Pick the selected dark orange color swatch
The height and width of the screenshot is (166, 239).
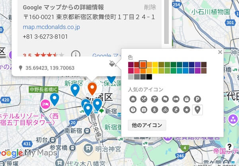(143, 64)
